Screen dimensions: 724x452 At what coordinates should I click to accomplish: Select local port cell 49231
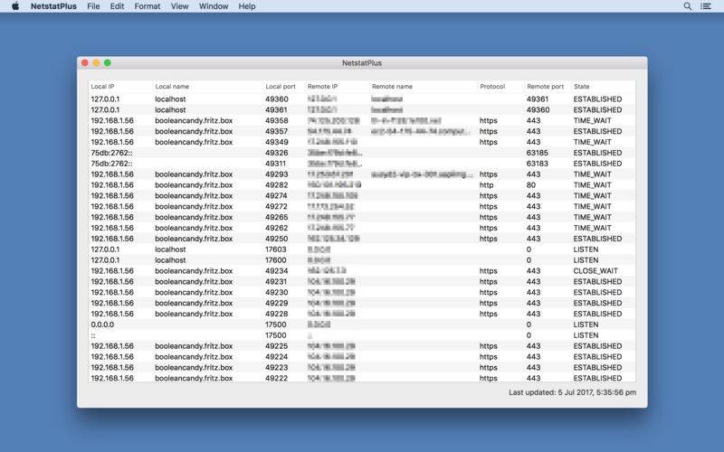[x=276, y=282]
